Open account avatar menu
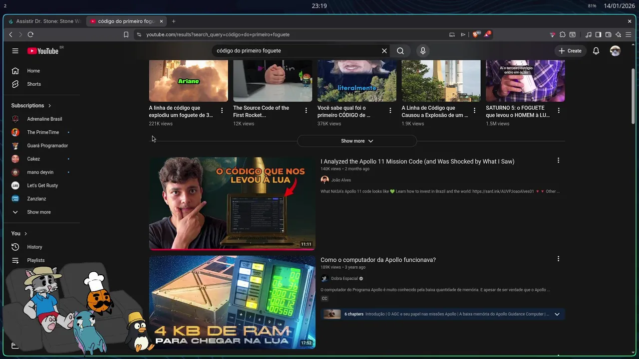The image size is (639, 359). tap(616, 51)
